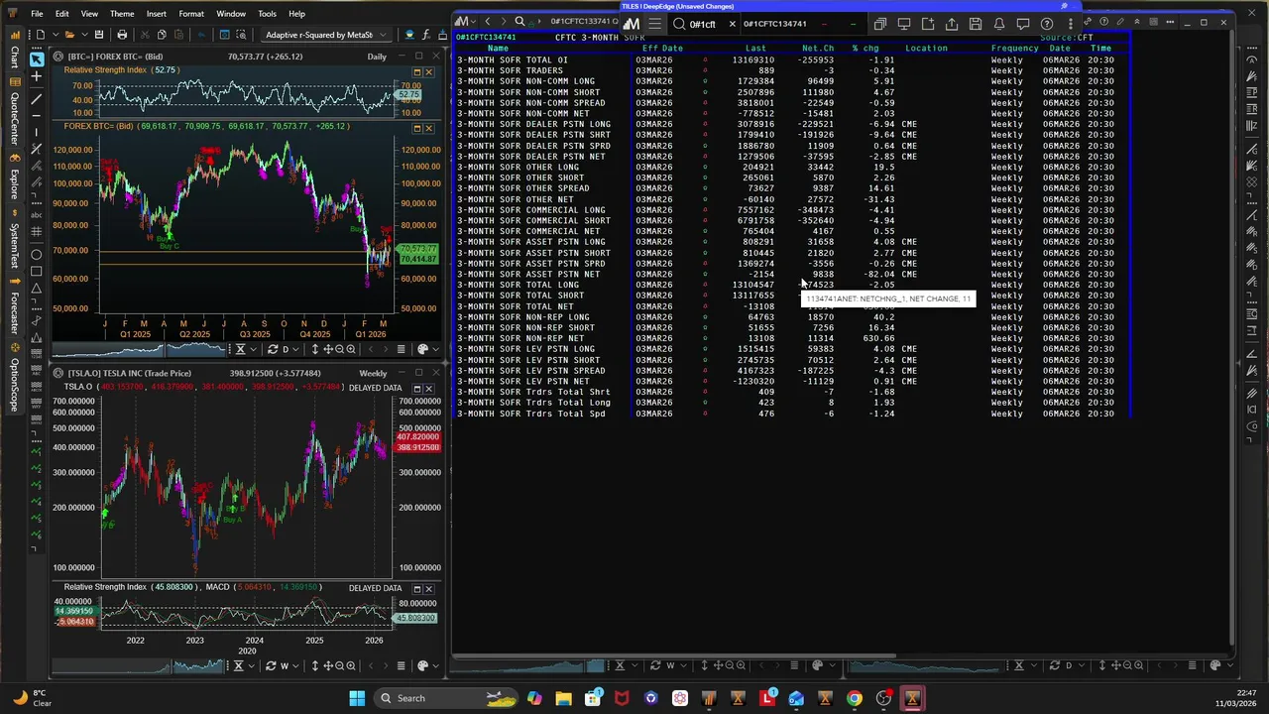Open the File menu
Image resolution: width=1269 pixels, height=714 pixels.
pos(37,14)
